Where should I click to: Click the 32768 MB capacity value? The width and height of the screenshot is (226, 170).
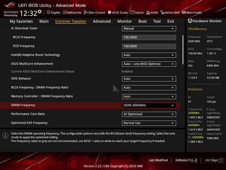(x=213, y=78)
